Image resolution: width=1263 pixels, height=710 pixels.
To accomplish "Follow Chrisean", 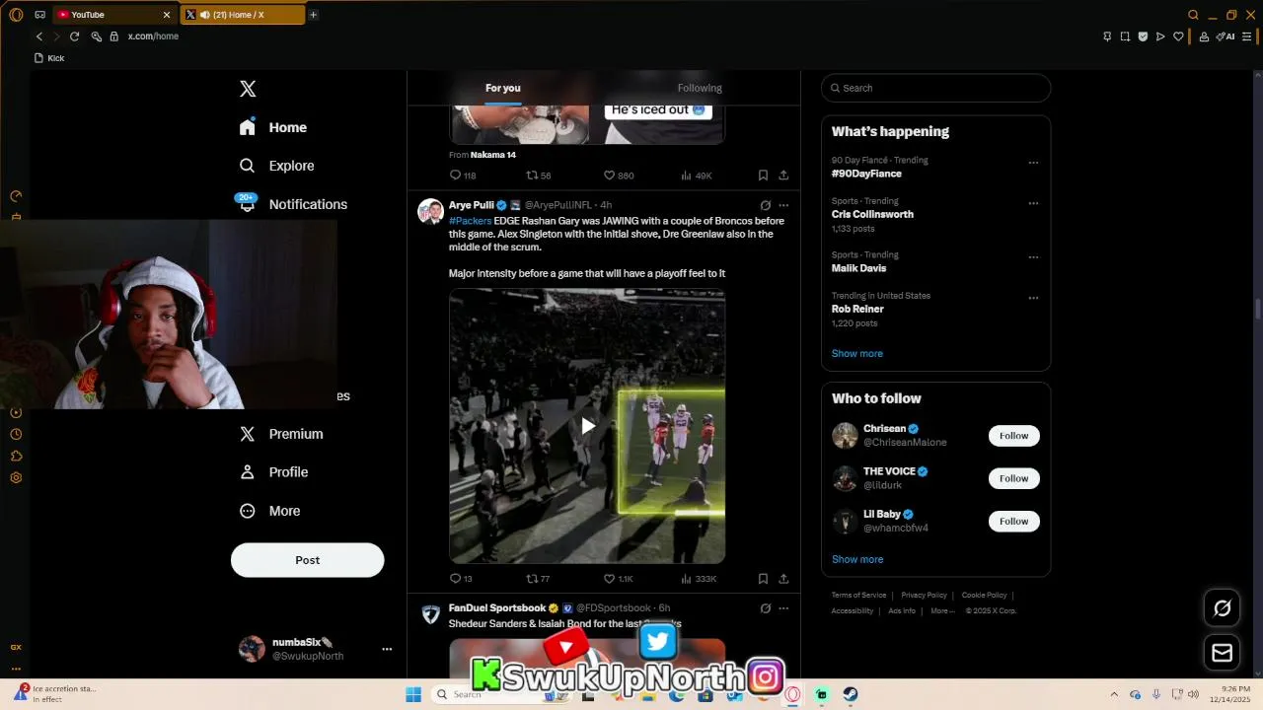I will pos(1013,436).
